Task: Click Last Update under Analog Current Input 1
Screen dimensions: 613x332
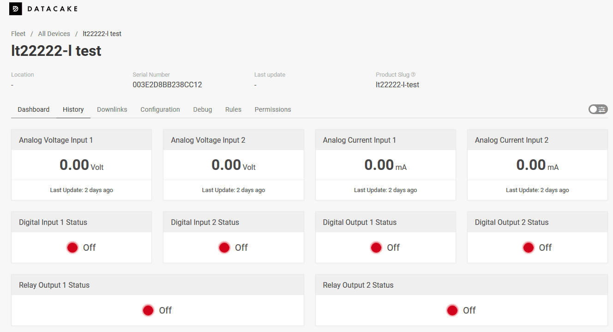Action: 385,190
